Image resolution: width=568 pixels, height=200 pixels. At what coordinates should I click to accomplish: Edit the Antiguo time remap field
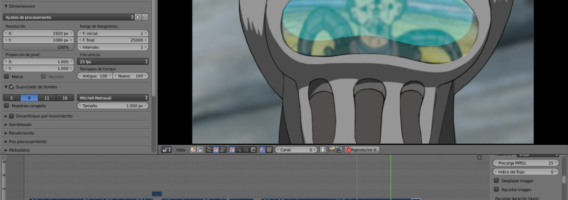pyautogui.click(x=95, y=76)
